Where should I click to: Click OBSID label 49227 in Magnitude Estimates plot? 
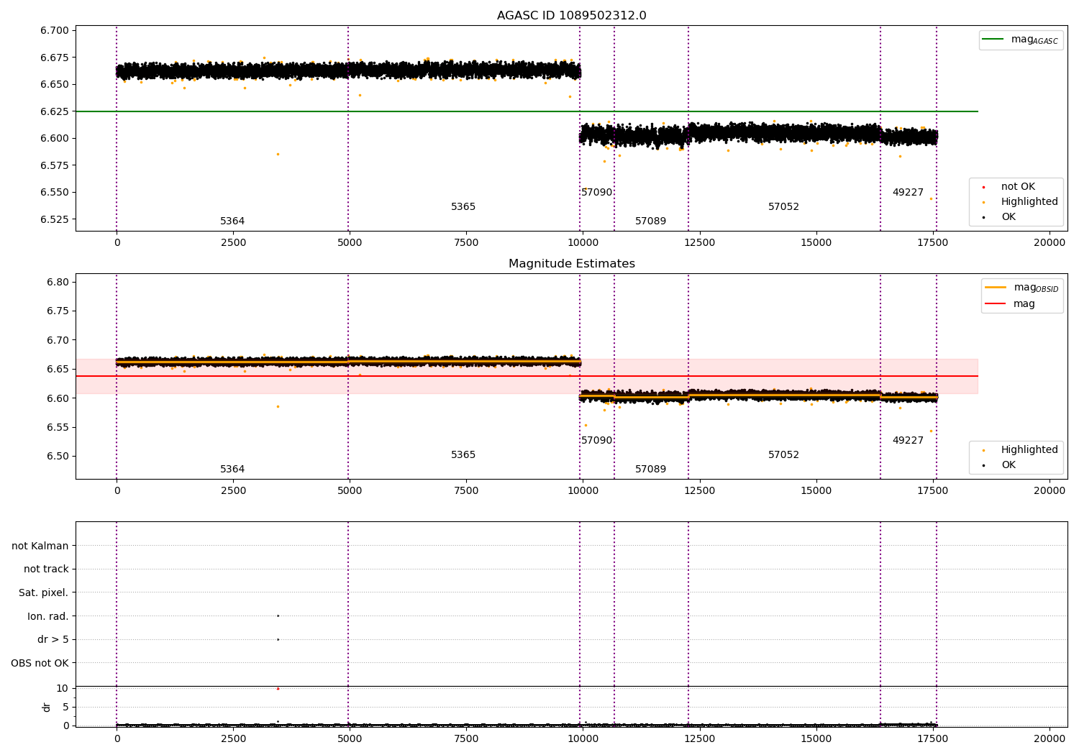(x=908, y=441)
